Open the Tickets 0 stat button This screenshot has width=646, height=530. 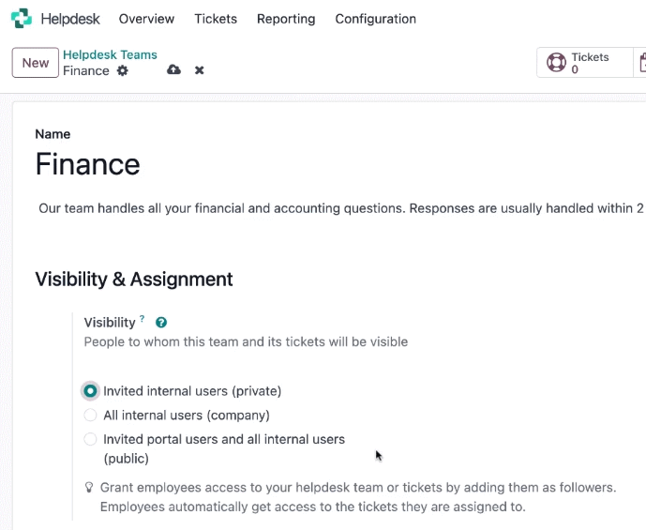tap(585, 63)
